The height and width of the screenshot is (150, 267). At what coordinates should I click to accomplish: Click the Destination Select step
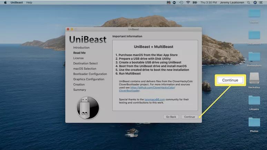pyautogui.click(x=85, y=63)
